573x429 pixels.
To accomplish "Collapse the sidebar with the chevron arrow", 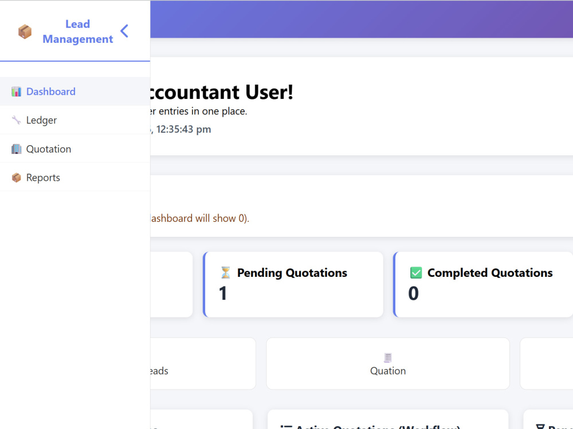I will click(124, 31).
